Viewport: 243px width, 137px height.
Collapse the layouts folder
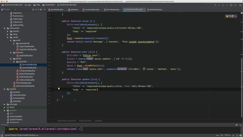(x=11, y=53)
